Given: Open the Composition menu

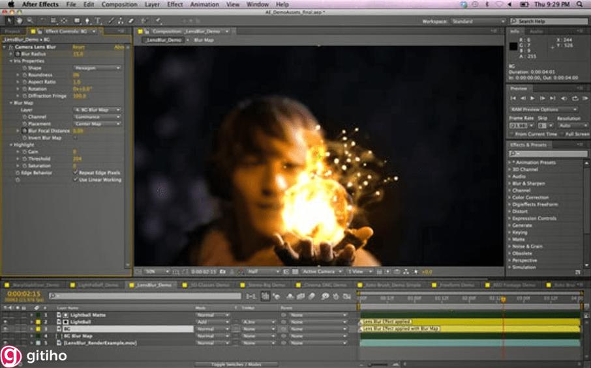Looking at the screenshot, I should [119, 5].
